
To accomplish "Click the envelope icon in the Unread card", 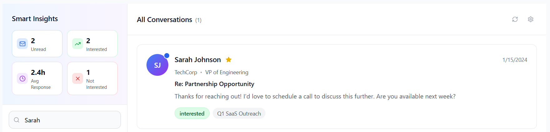I will pos(22,44).
